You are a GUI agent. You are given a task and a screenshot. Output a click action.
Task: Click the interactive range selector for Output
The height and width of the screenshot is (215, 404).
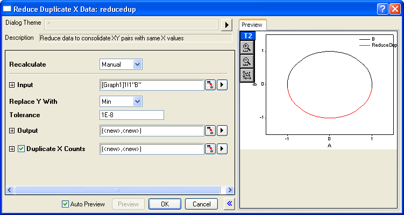pyautogui.click(x=210, y=131)
